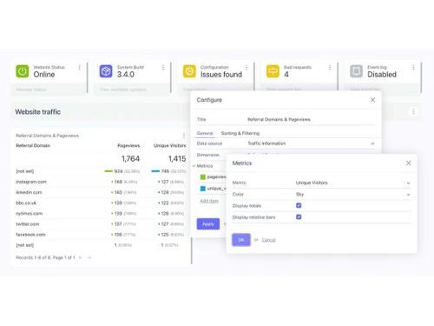434x326 pixels.
Task: Click the blue unique visitors color swatch
Action: [x=203, y=189]
